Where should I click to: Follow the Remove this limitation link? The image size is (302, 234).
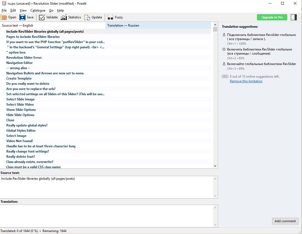point(246,81)
